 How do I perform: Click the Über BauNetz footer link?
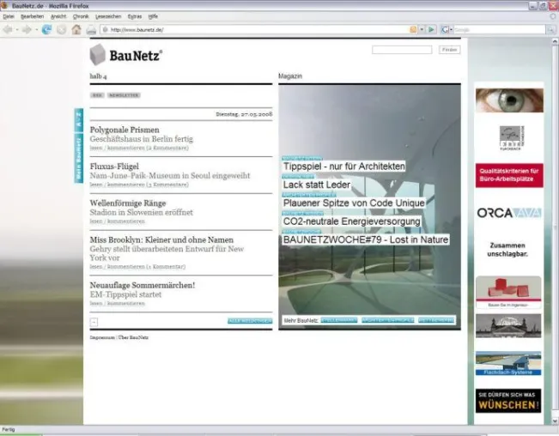133,337
